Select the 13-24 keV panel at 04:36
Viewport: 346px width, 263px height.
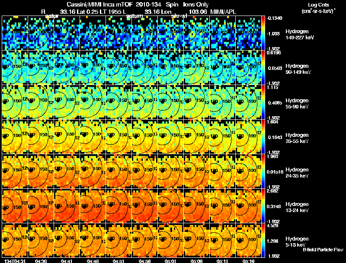[41, 206]
